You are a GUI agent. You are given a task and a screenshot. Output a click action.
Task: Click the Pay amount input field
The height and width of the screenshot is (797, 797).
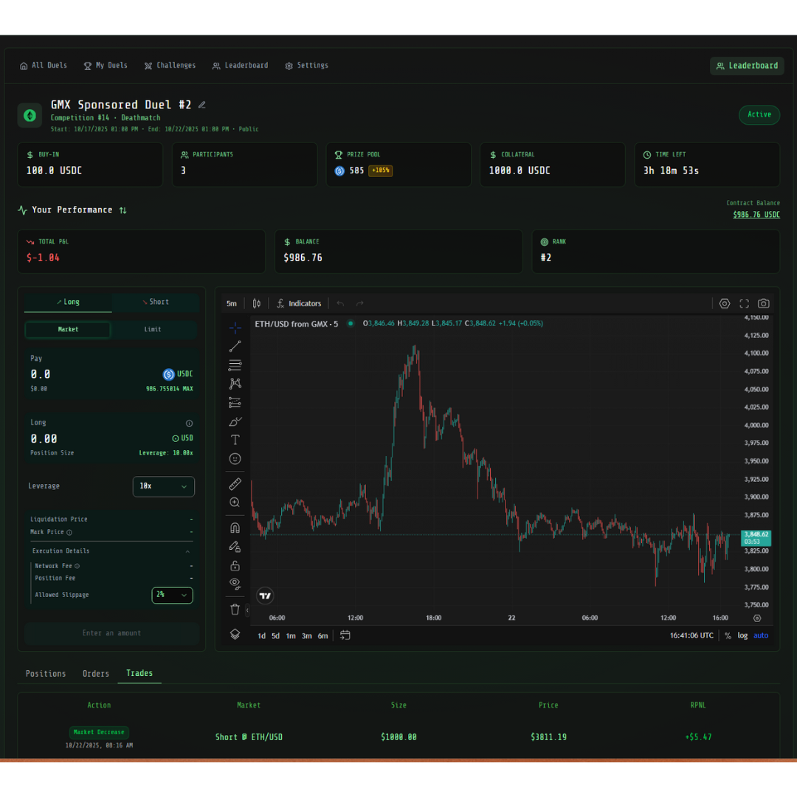(x=89, y=374)
